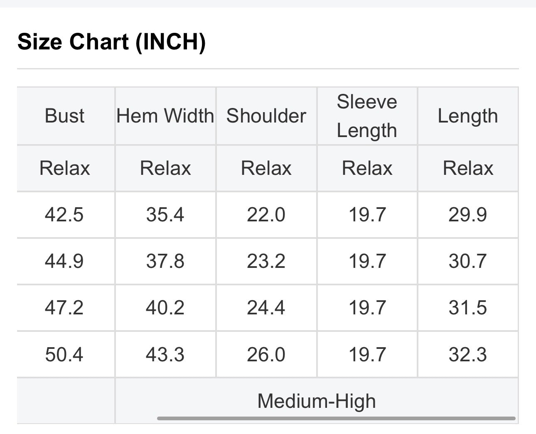Click the Relax label under Bust
536x434 pixels.
point(64,168)
